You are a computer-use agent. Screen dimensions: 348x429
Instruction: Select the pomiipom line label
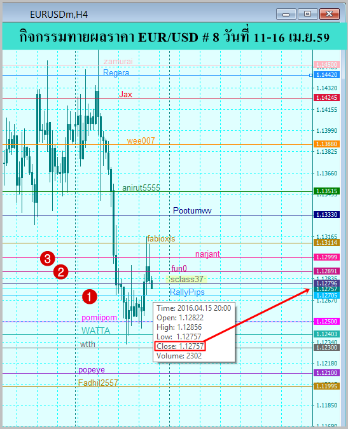click(99, 318)
